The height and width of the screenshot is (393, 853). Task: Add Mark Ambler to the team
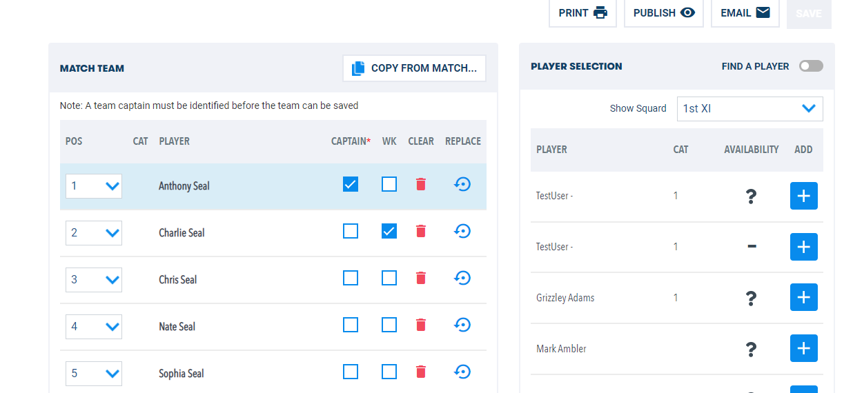[x=803, y=348]
